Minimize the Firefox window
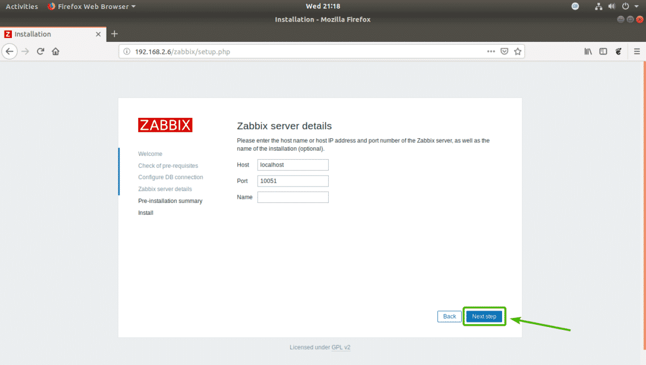 tap(620, 19)
